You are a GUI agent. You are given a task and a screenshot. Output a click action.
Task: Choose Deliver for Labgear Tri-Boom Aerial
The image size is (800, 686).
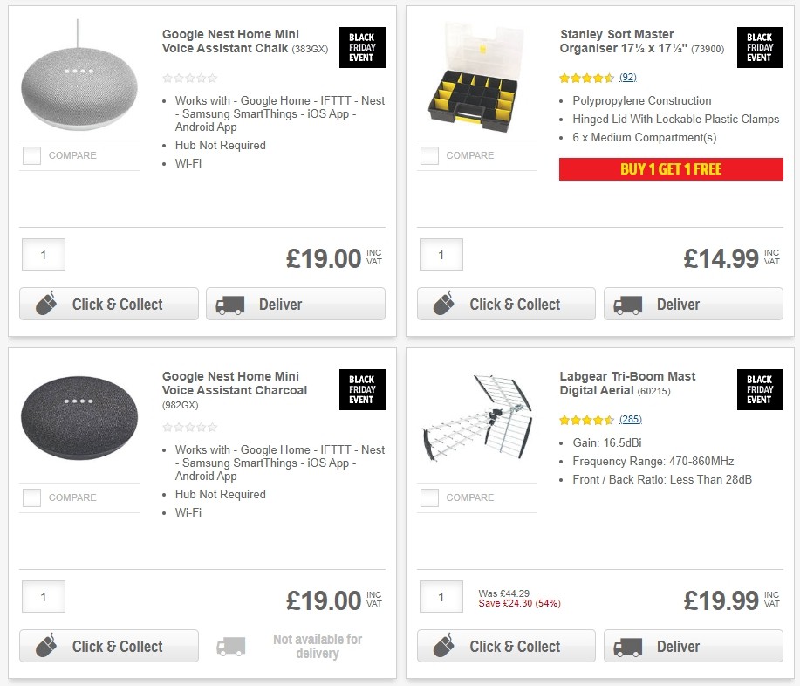click(693, 647)
